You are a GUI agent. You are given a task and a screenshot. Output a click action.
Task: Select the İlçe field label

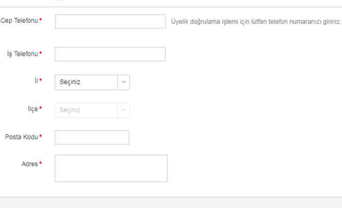pyautogui.click(x=32, y=109)
